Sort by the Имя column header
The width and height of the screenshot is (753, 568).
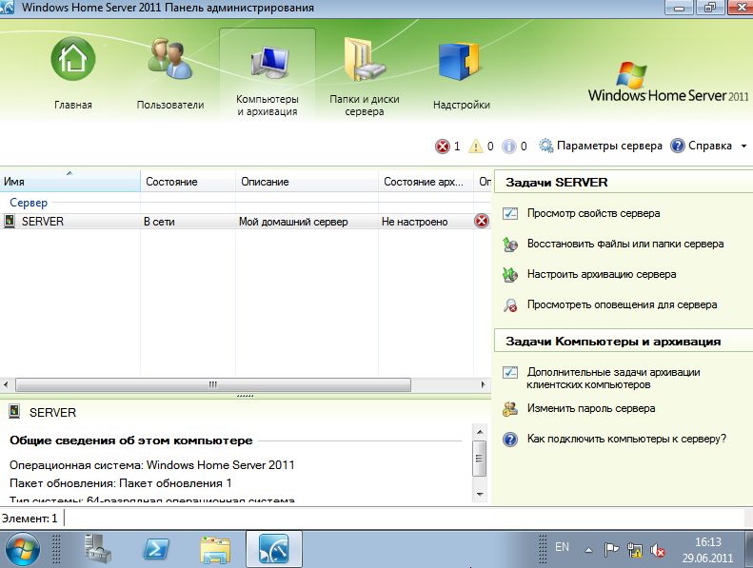click(70, 182)
